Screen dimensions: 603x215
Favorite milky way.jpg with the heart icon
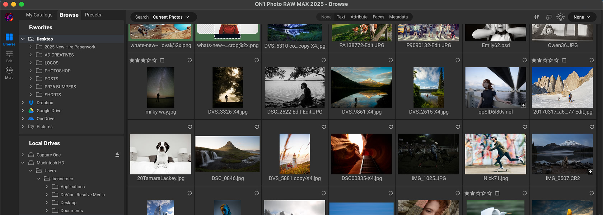coord(190,61)
